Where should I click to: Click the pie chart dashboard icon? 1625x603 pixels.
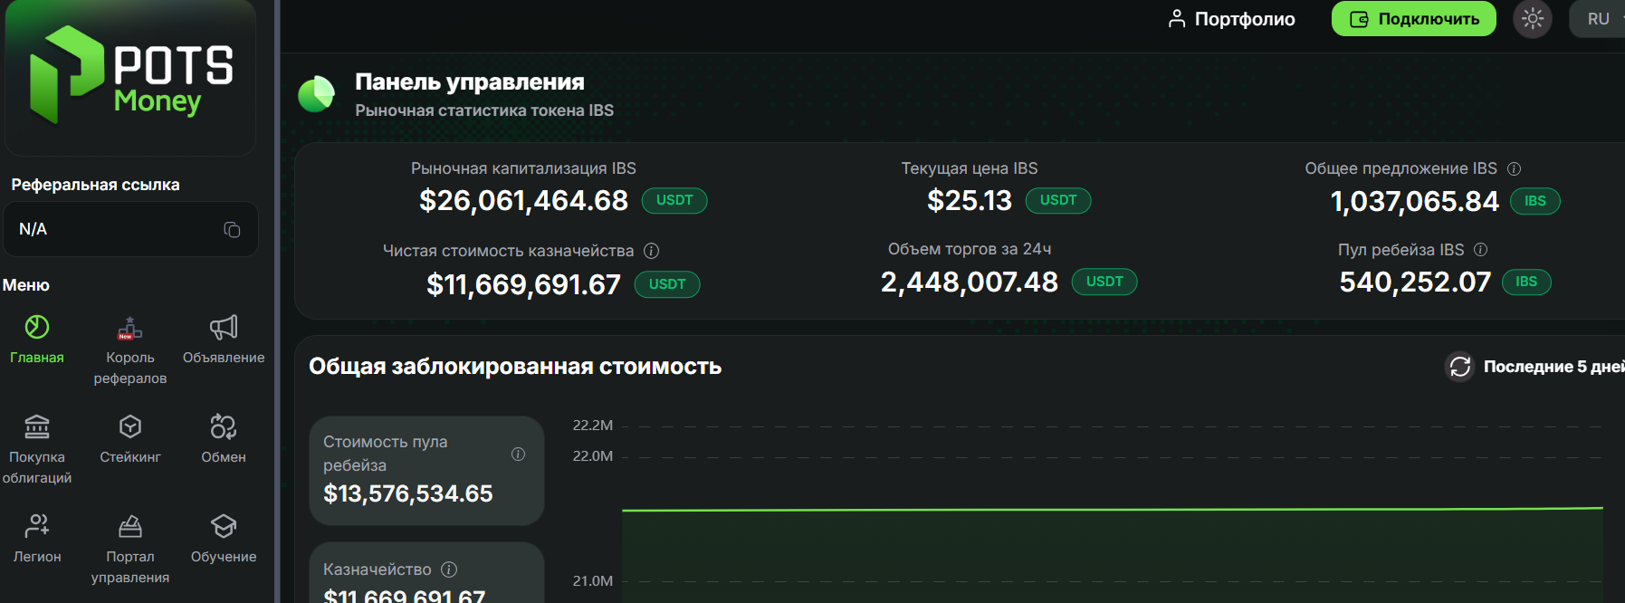pos(316,94)
